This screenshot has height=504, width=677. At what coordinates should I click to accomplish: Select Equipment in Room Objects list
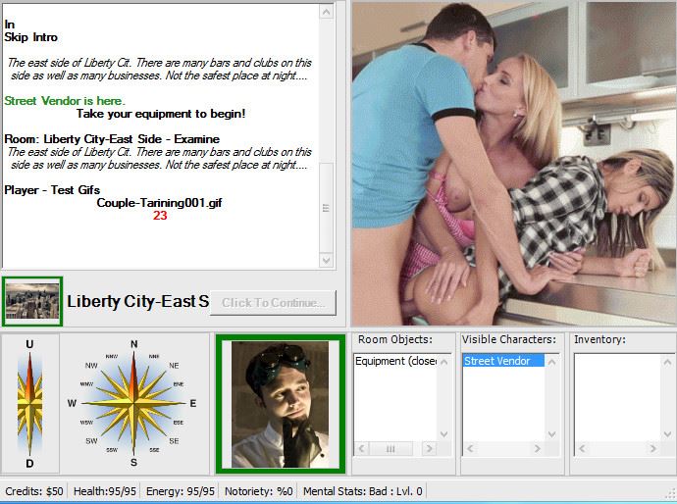pyautogui.click(x=394, y=362)
